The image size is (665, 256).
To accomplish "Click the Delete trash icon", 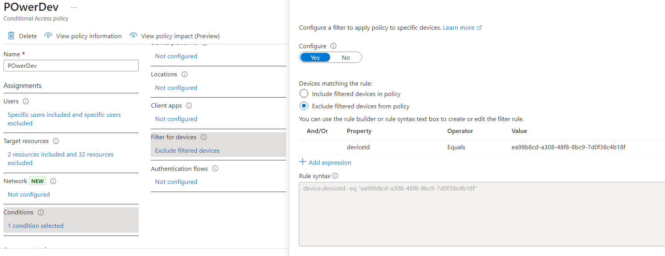I will click(11, 36).
